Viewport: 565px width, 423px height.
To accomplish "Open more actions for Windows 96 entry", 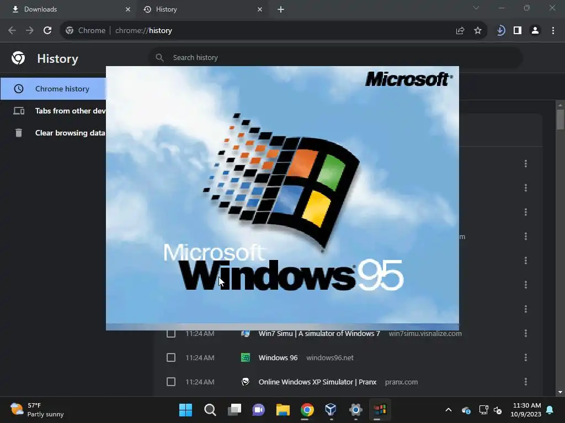I will pos(526,357).
